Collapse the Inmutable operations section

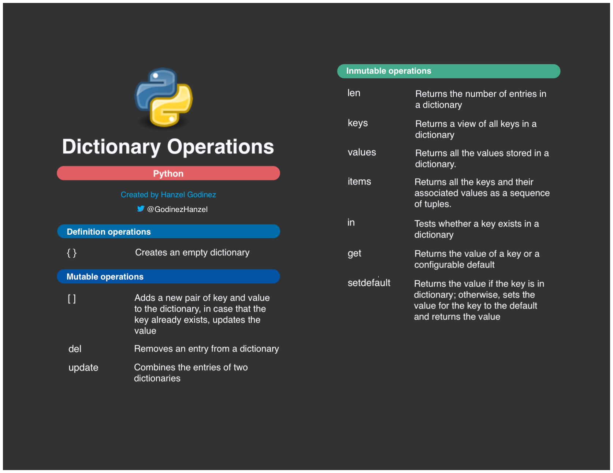point(448,71)
